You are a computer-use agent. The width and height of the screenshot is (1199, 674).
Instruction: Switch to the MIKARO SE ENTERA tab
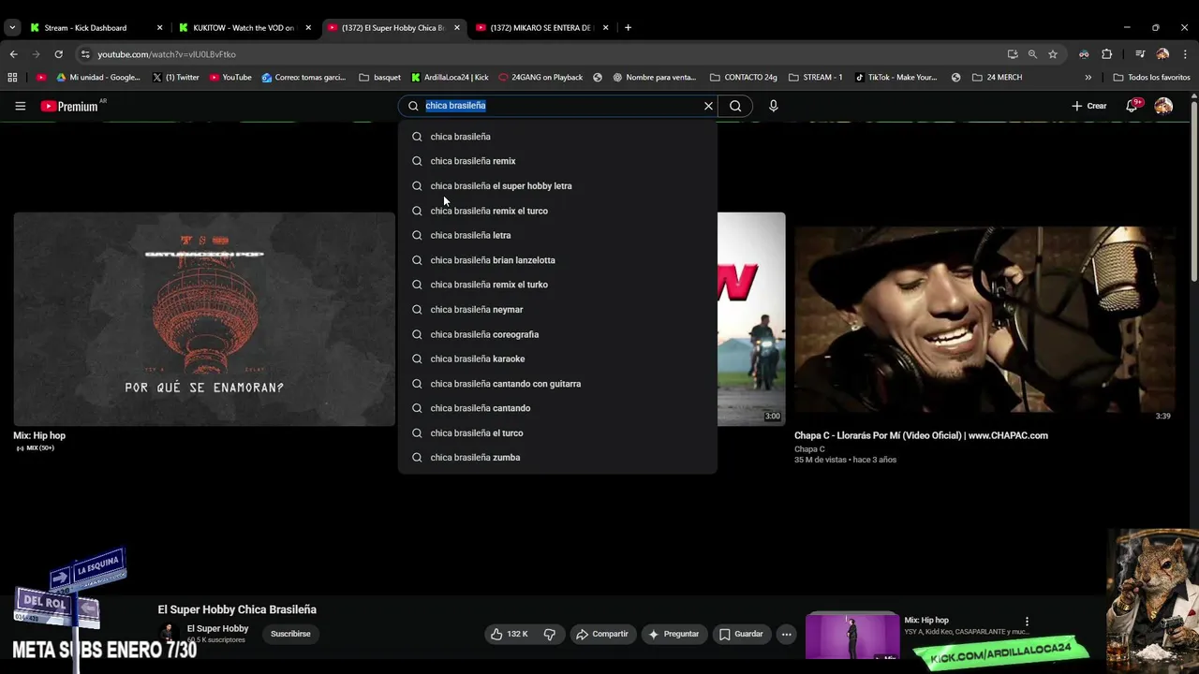point(541,28)
